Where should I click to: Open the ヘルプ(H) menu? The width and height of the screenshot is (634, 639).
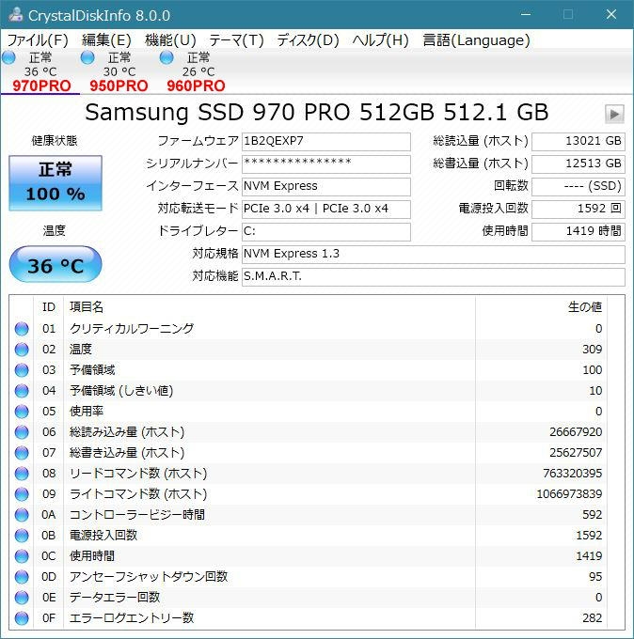tap(381, 39)
